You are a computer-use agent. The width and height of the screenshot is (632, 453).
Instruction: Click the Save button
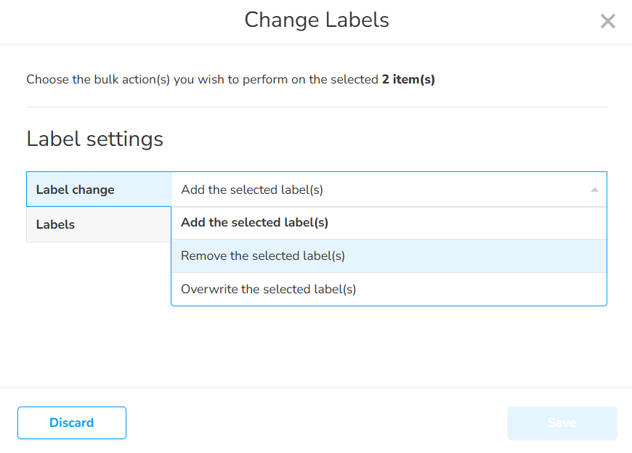tap(562, 423)
